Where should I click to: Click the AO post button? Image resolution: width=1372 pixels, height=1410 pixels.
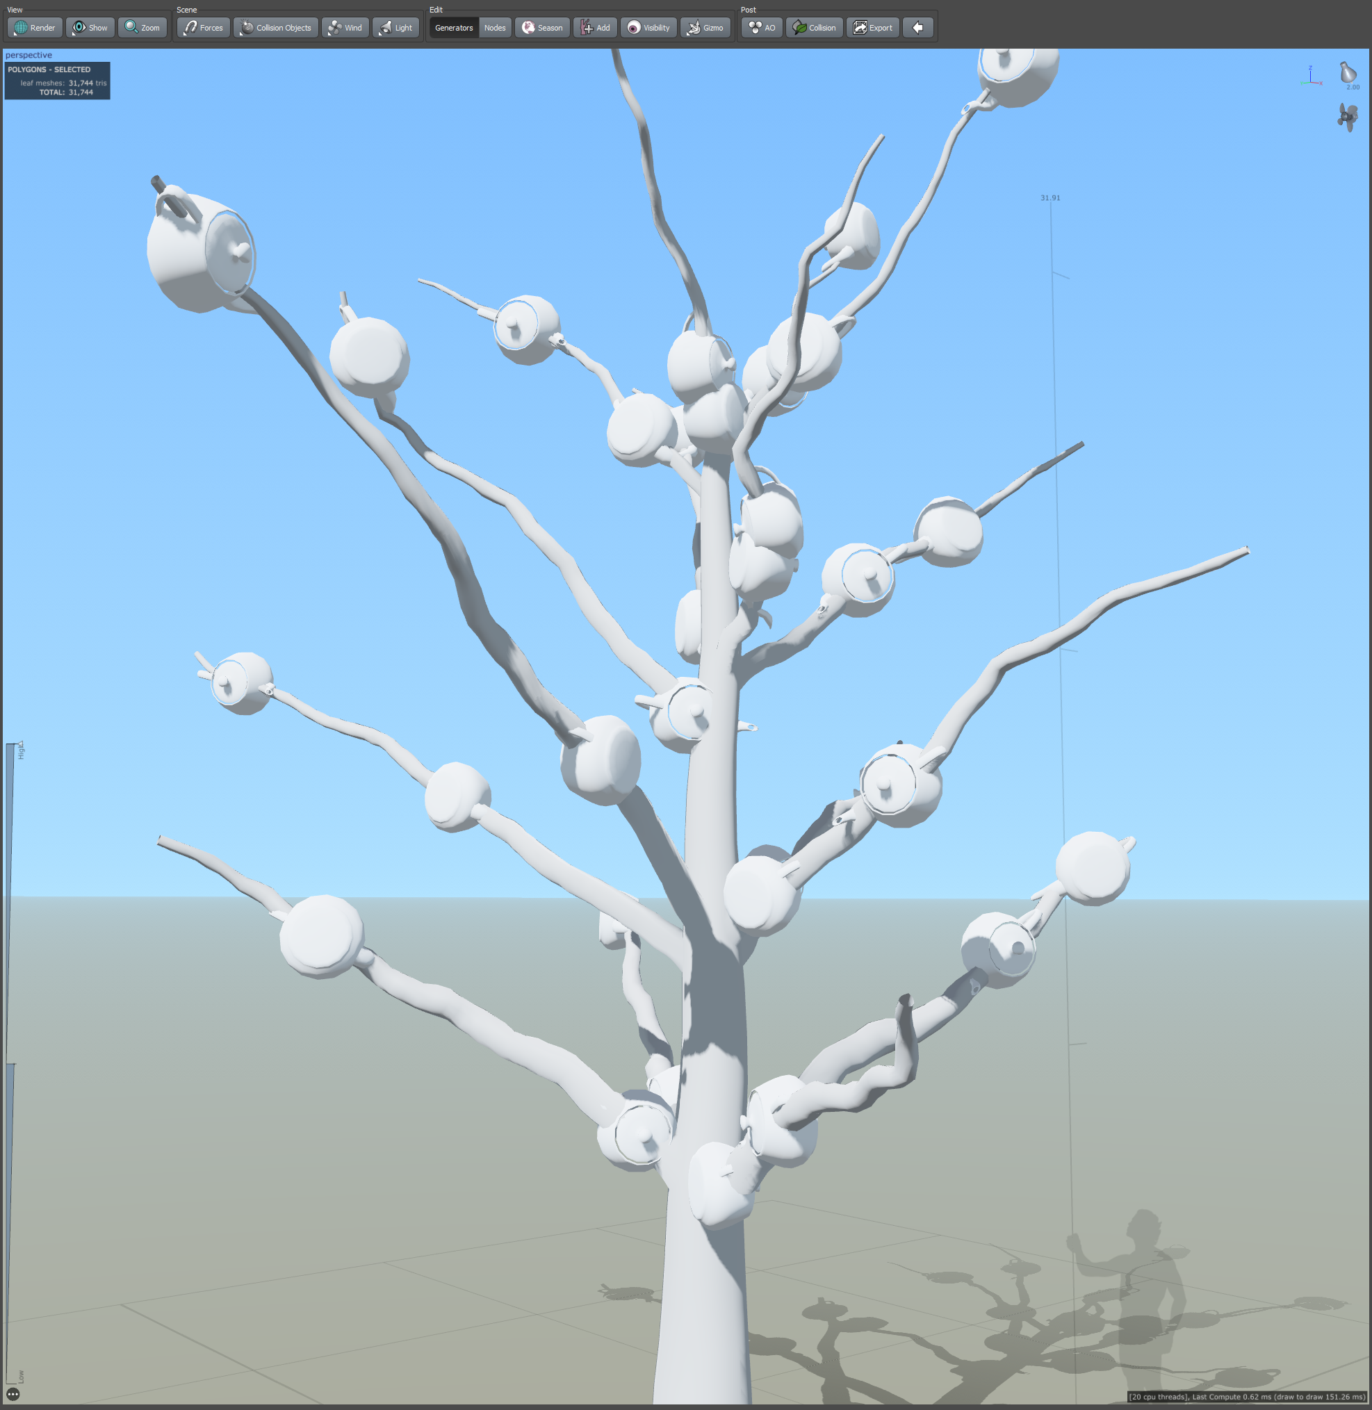pos(762,27)
